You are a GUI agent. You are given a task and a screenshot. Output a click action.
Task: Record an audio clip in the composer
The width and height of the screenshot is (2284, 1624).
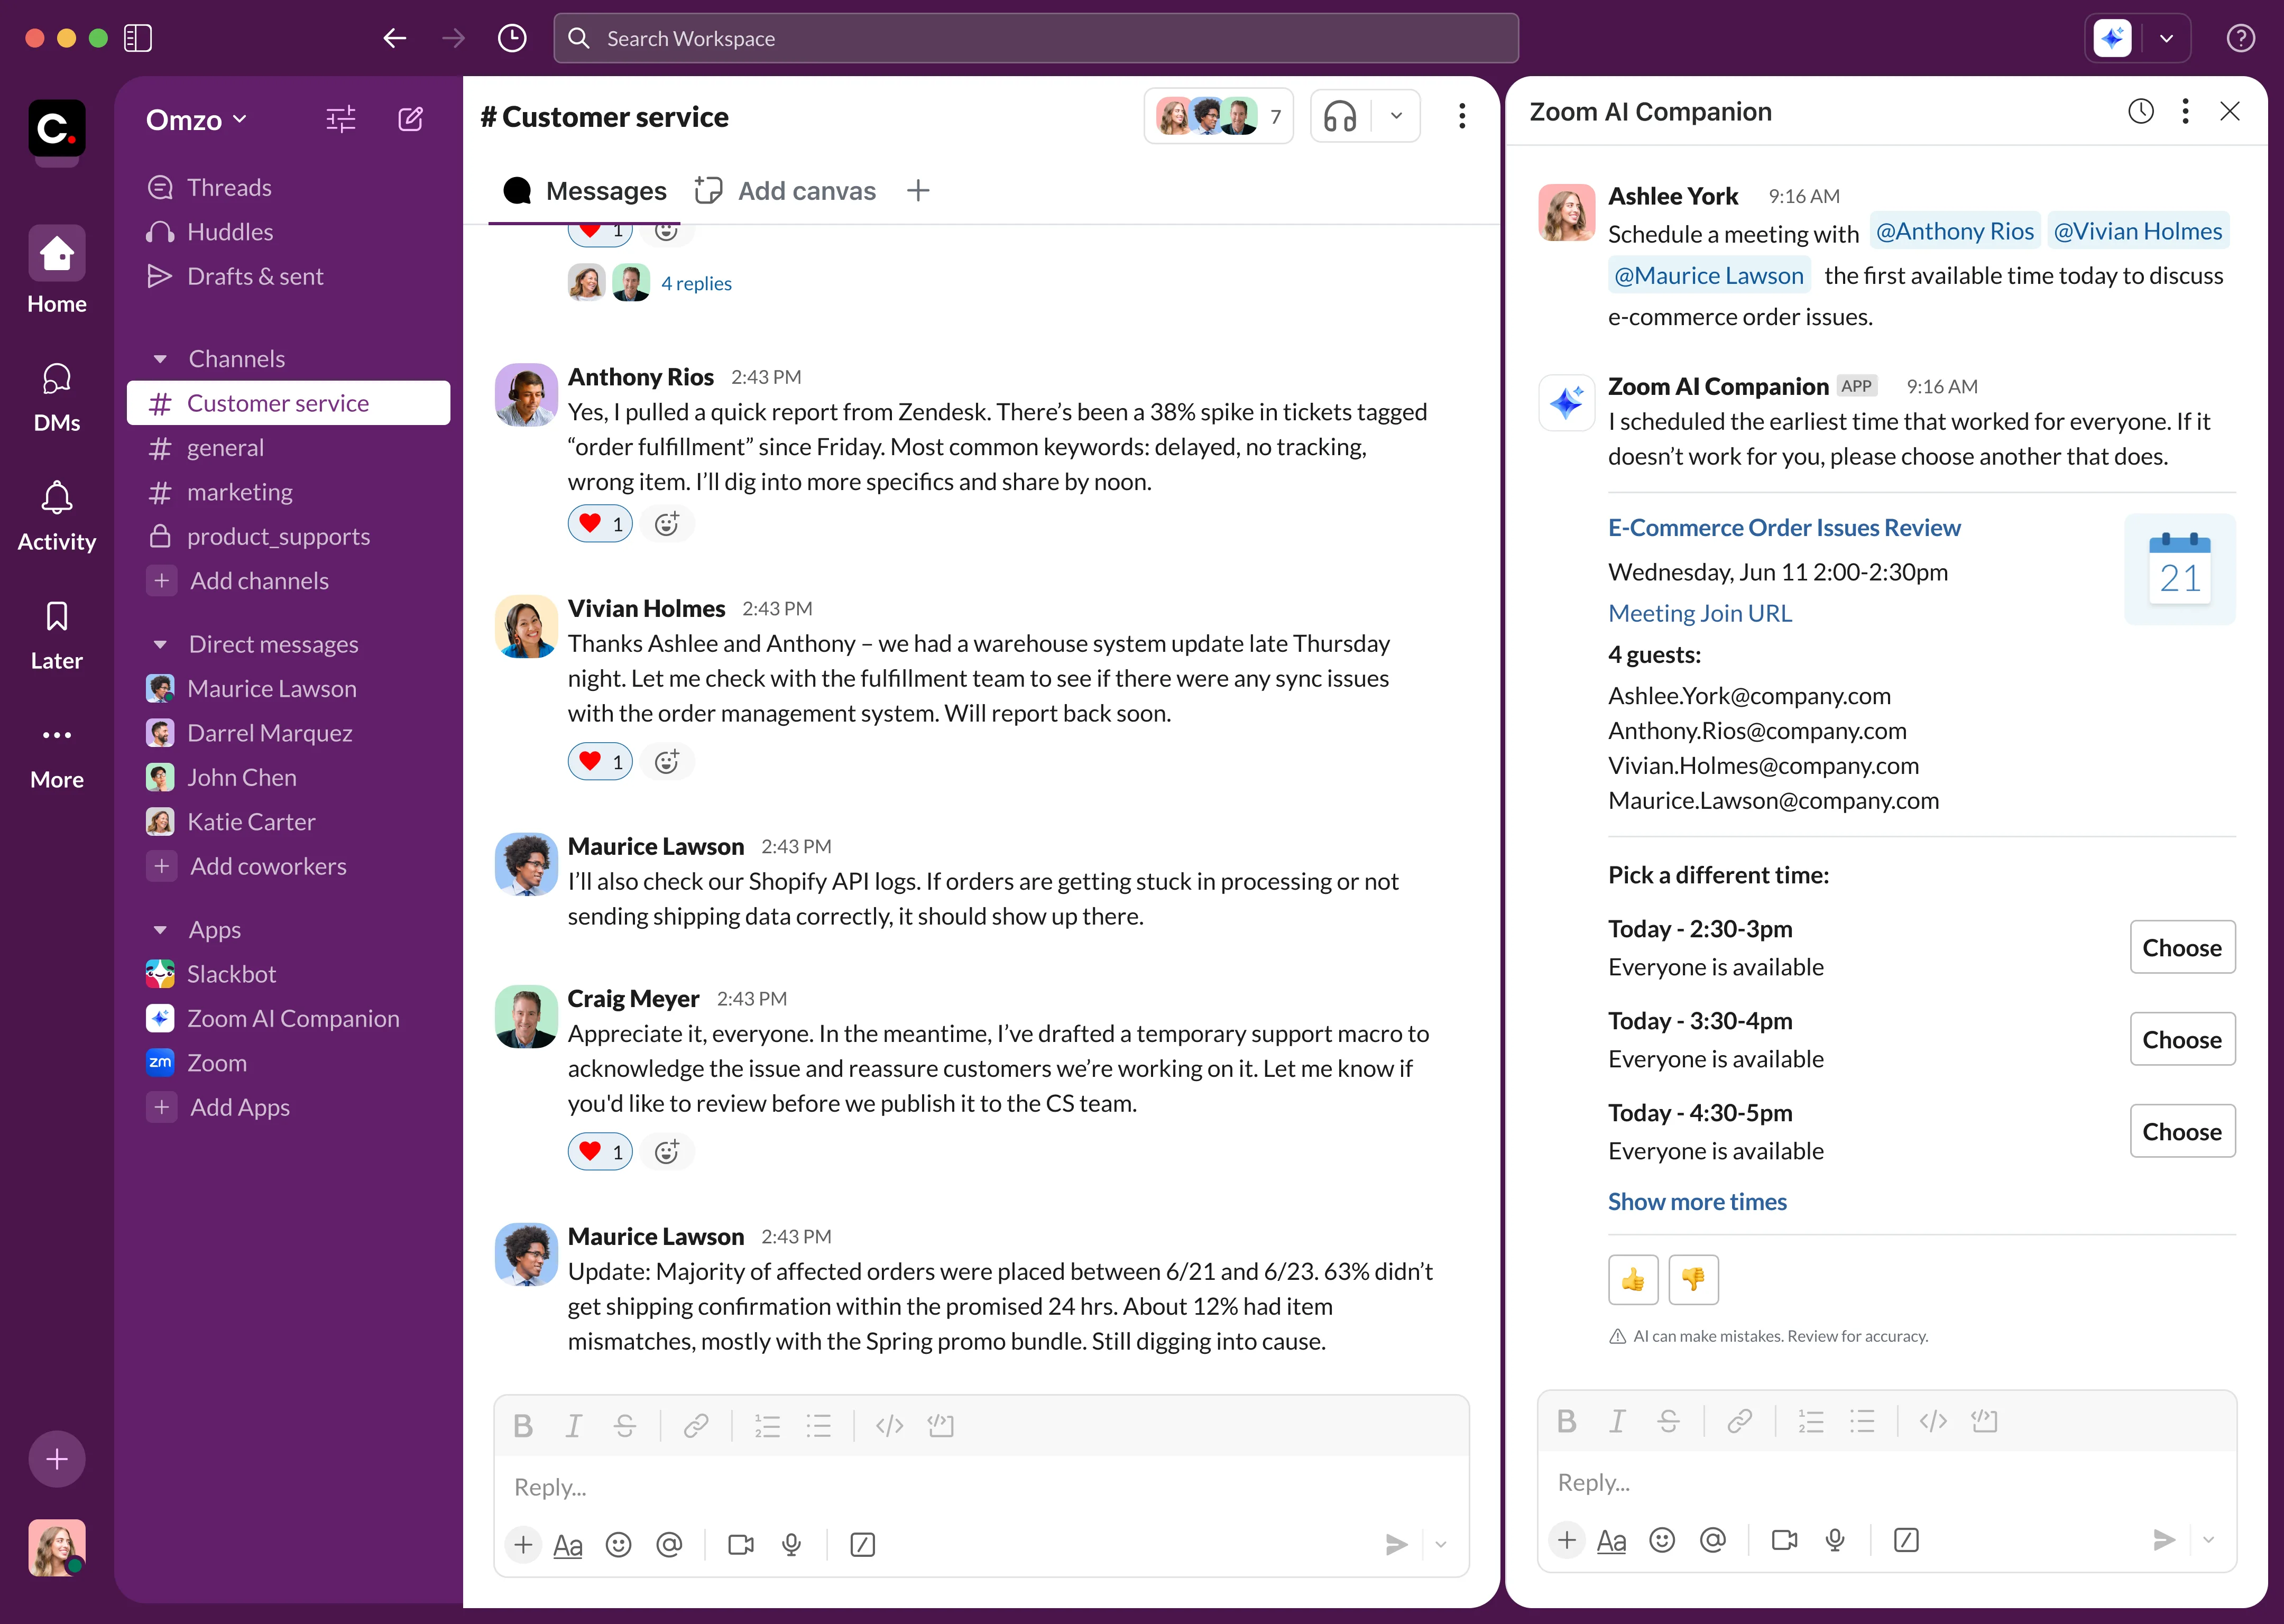pos(791,1545)
